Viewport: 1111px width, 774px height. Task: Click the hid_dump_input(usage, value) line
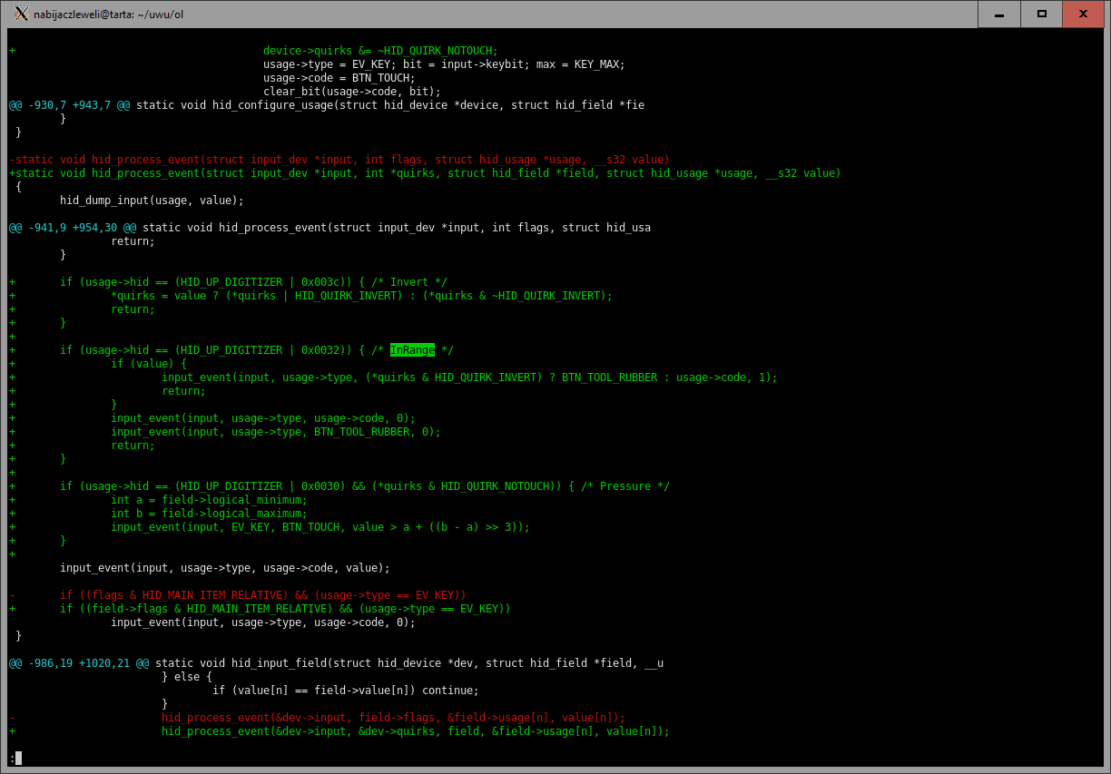point(152,201)
